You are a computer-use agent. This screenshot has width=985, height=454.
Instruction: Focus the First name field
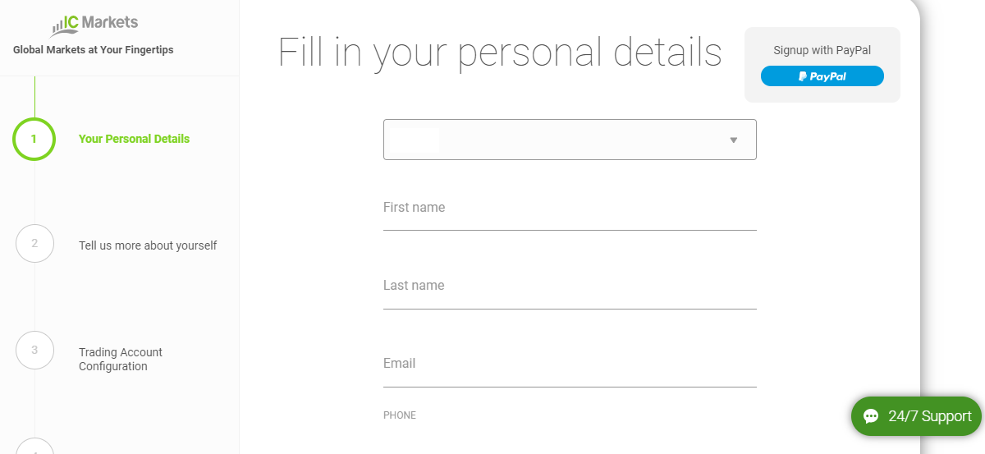tap(570, 210)
